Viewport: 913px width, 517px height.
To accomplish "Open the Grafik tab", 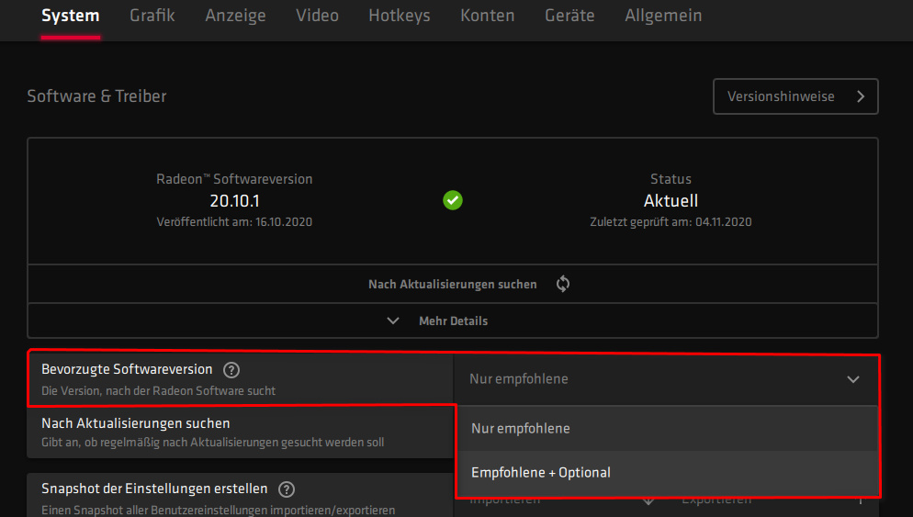I will pyautogui.click(x=152, y=16).
